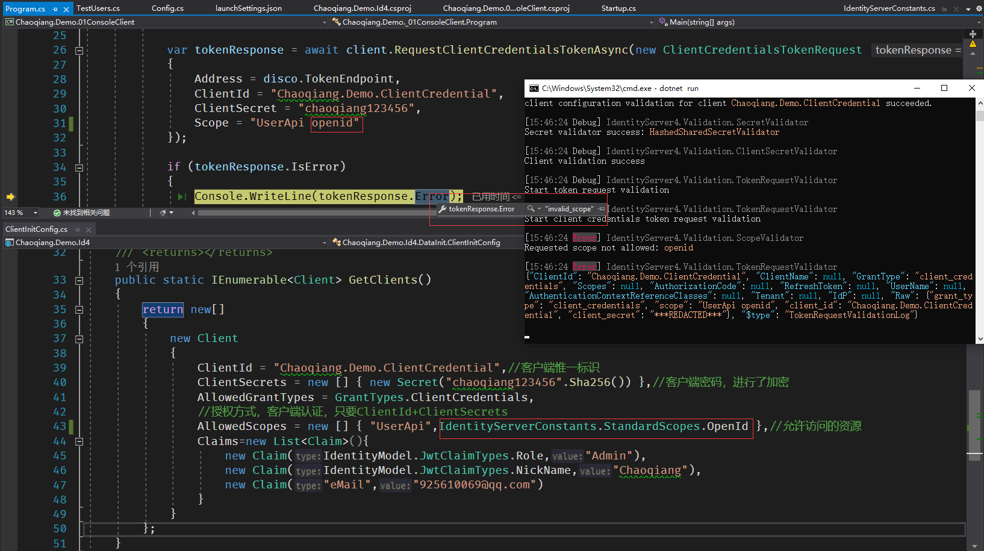Image resolution: width=984 pixels, height=551 pixels.
Task: Switch to the Startup.cs tab
Action: click(x=618, y=8)
